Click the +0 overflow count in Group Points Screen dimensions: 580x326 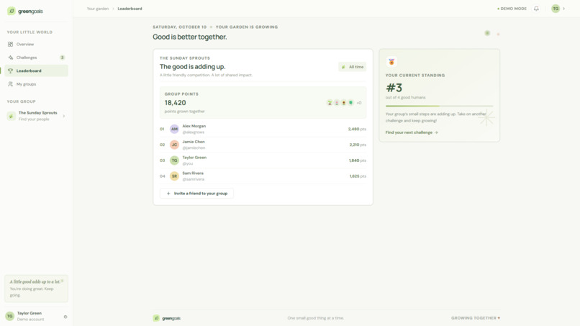pyautogui.click(x=359, y=103)
